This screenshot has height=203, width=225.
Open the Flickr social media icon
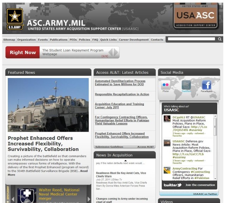[x=166, y=85]
